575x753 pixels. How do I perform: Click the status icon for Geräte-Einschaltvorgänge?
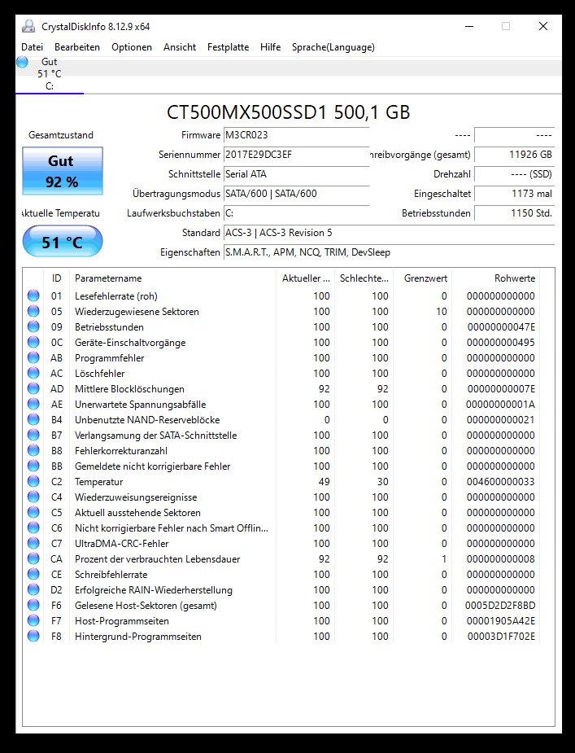pyautogui.click(x=33, y=343)
